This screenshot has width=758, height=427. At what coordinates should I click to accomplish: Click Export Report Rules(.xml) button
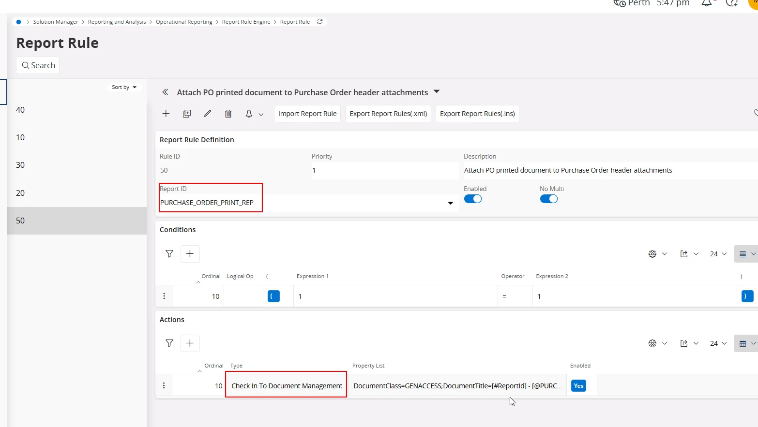click(388, 114)
